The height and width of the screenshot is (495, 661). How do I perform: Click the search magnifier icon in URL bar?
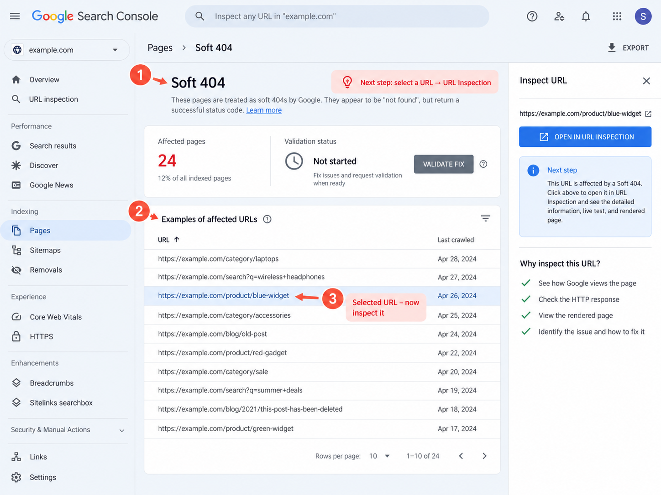tap(199, 16)
